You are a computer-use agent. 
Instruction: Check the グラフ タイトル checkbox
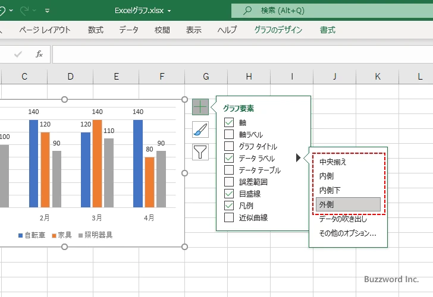(x=229, y=146)
